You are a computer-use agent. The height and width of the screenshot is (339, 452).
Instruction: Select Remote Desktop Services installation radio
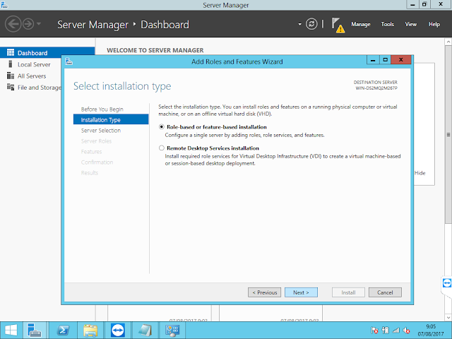[x=162, y=148]
